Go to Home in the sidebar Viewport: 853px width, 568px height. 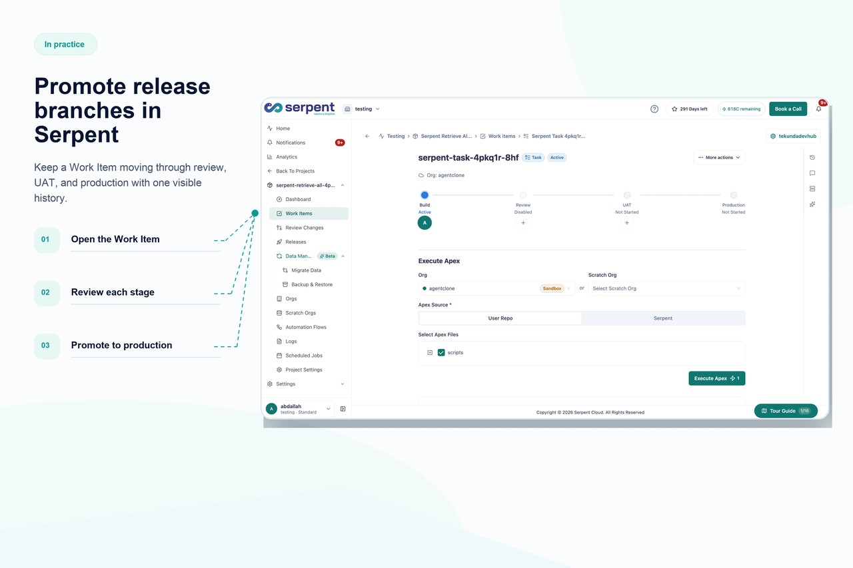pos(307,129)
